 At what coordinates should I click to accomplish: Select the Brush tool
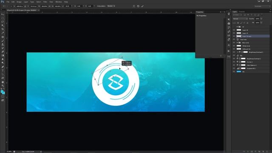coord(3,41)
